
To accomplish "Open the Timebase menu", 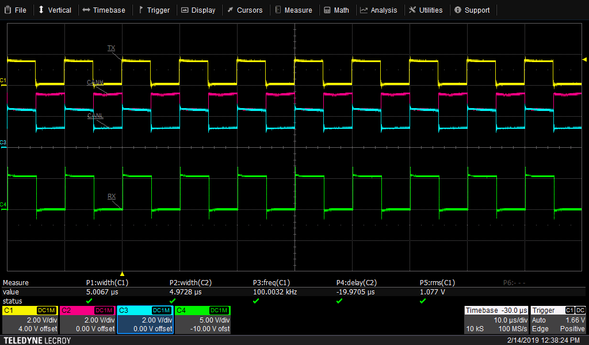I will pos(104,10).
